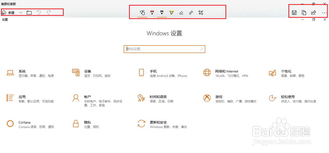Maximize the 设置 window
Screen dimensions: 329x153
pos(314,19)
